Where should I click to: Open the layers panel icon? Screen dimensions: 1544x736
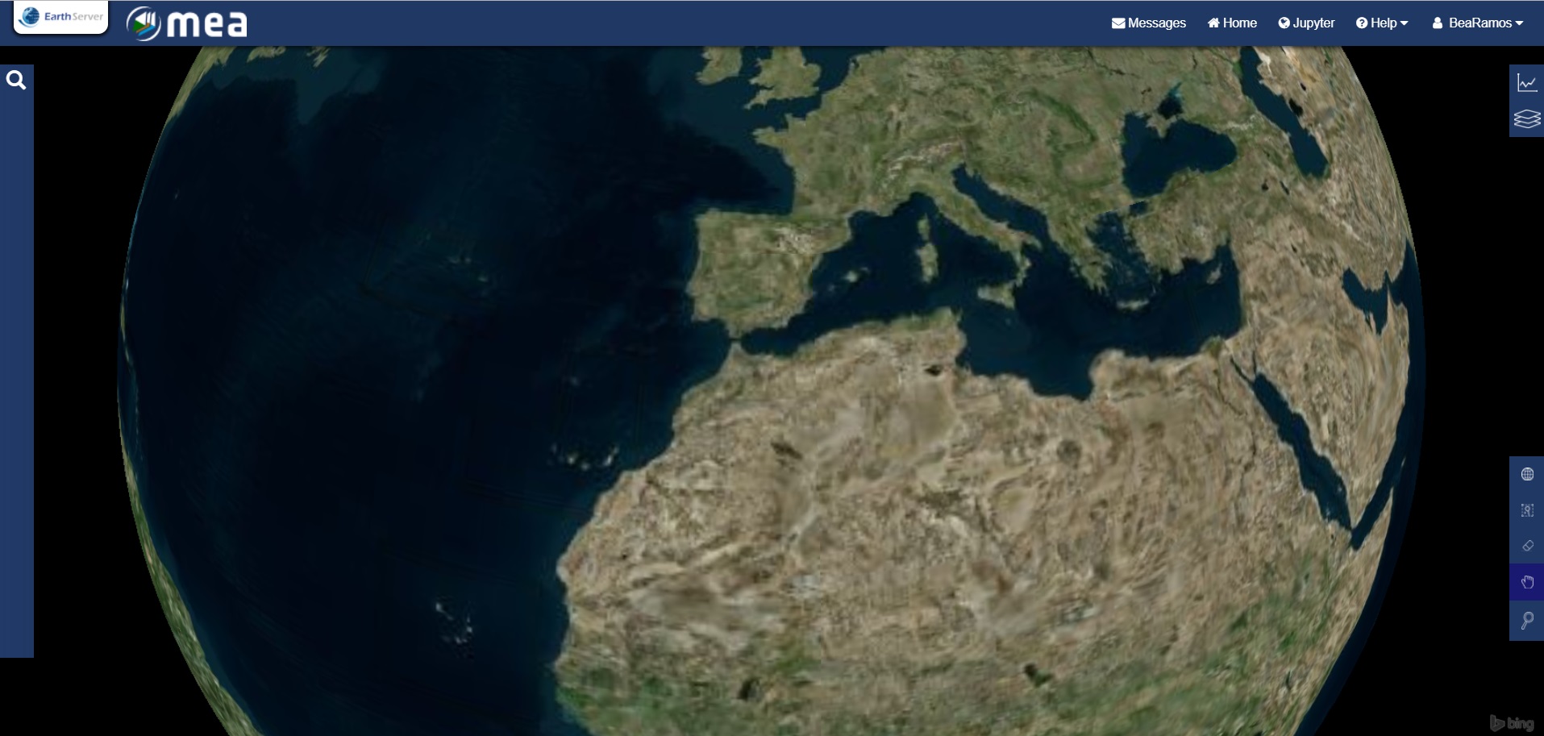tap(1526, 119)
